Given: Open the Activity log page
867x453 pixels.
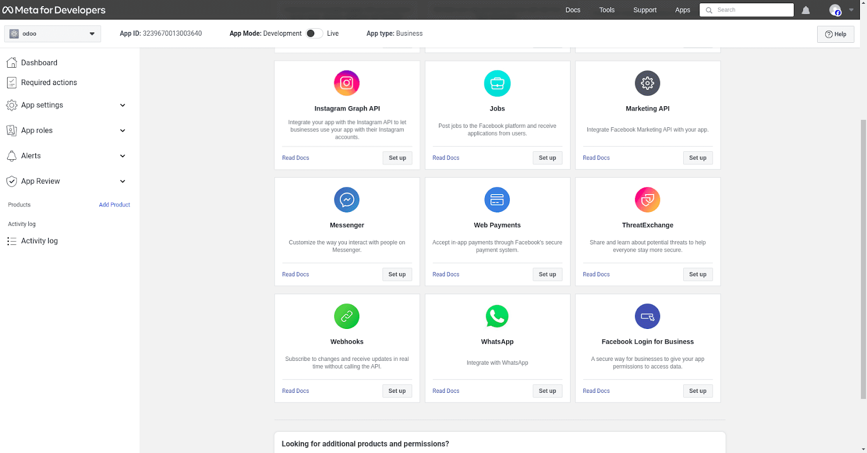Looking at the screenshot, I should 40,241.
